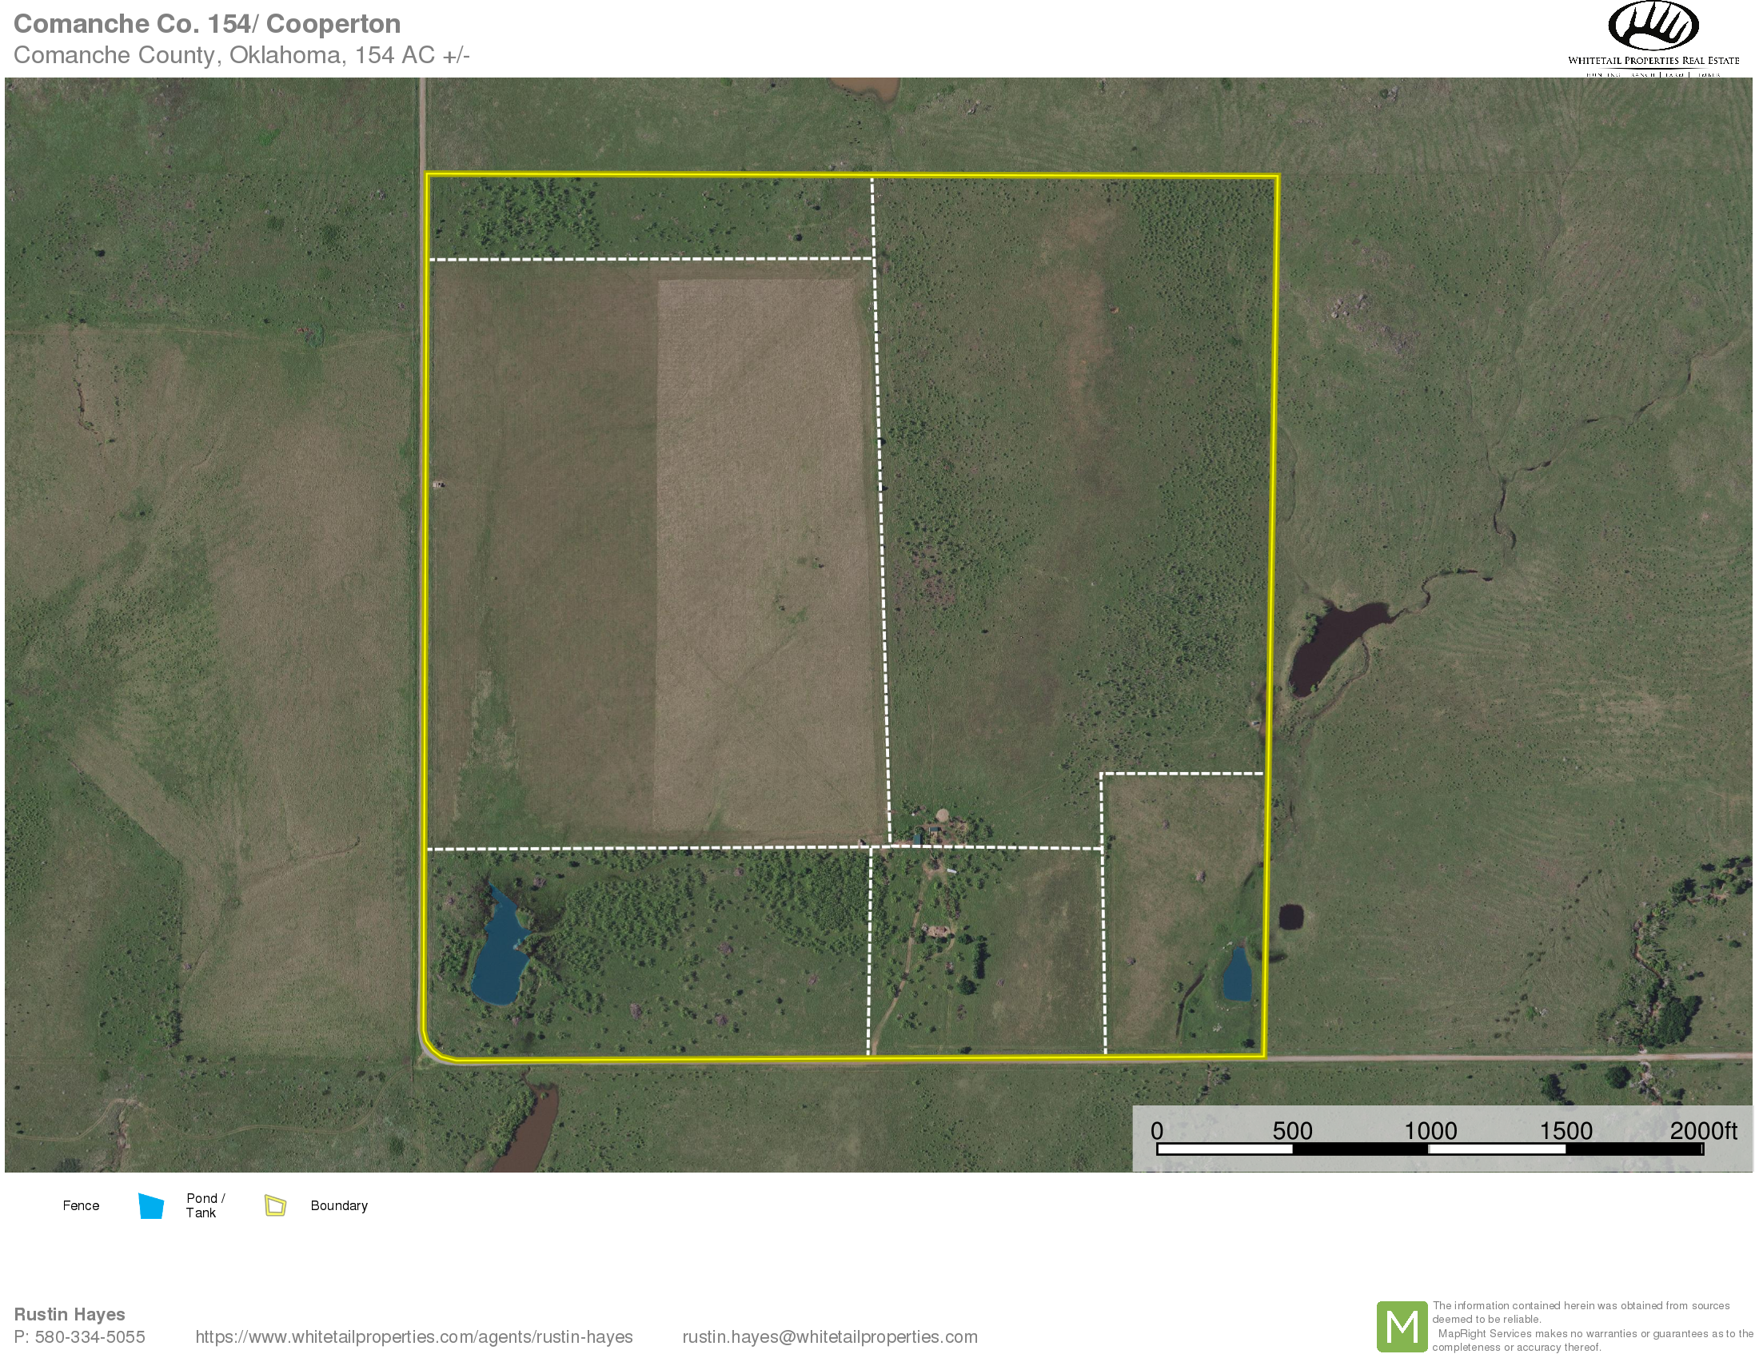Click the yellow Boundary legend icon
This screenshot has height=1358, width=1759.
[x=276, y=1205]
